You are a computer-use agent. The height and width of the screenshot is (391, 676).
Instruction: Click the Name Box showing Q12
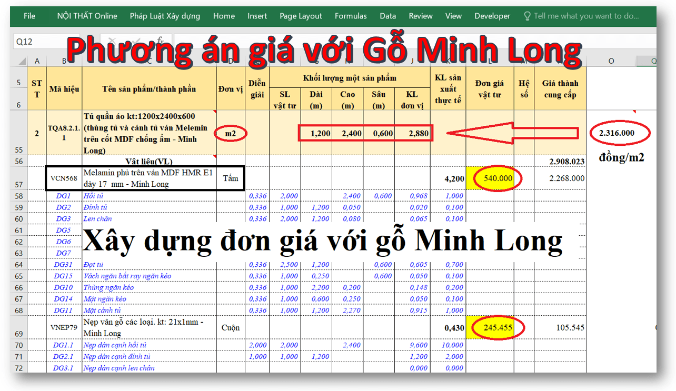47,42
